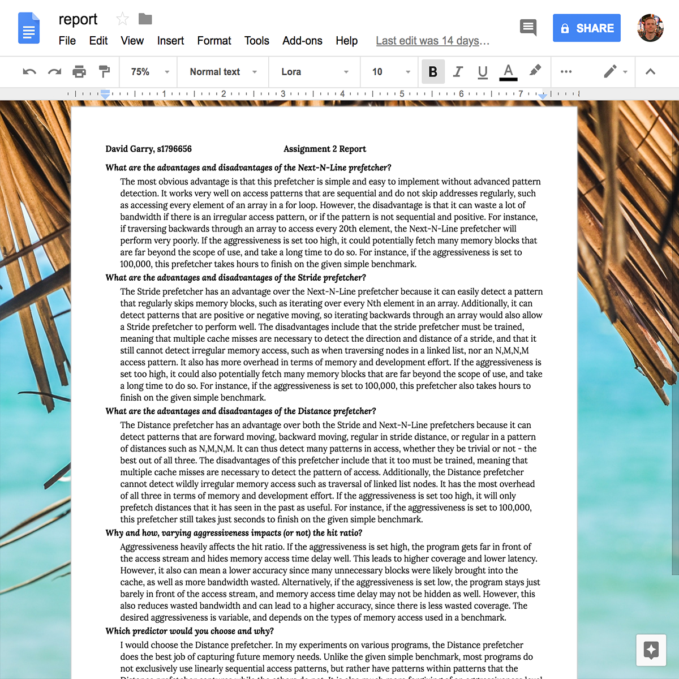Open the comment history
The width and height of the screenshot is (679, 679).
coord(528,27)
